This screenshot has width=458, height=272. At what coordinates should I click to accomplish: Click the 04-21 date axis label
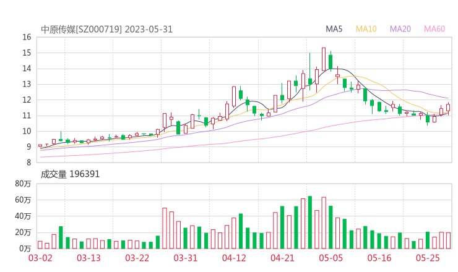click(x=282, y=258)
